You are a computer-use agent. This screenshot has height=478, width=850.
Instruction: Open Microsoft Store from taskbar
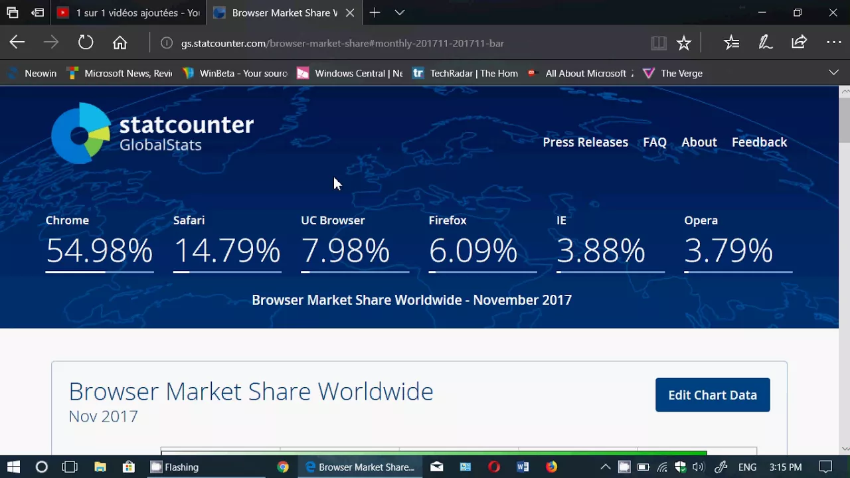pyautogui.click(x=129, y=467)
